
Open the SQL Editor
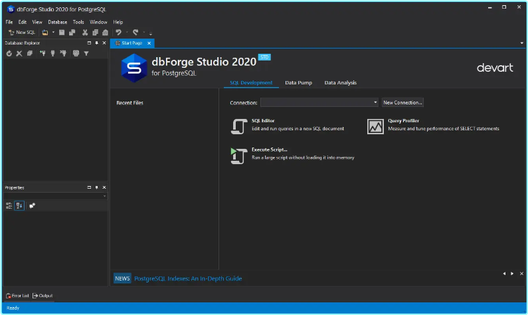tap(288, 126)
